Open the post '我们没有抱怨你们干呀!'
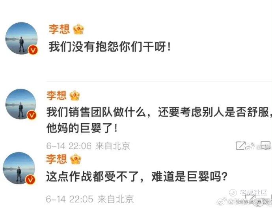This screenshot has width=272, height=208. click(x=110, y=47)
